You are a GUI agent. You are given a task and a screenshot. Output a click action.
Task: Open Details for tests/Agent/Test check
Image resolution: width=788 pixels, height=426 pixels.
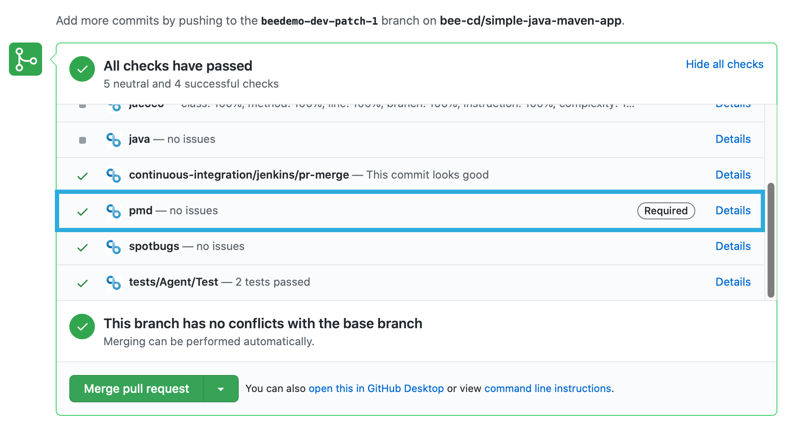[x=733, y=282]
